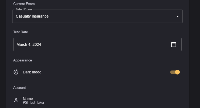Click the Dark mode switch track
Screen dimensions: 200x108
pyautogui.click(x=172, y=72)
